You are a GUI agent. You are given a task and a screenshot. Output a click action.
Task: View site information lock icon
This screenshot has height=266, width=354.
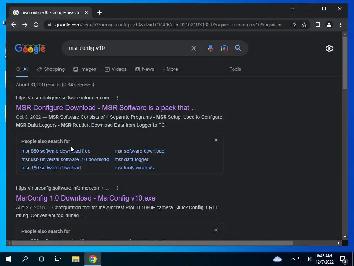tap(50, 25)
